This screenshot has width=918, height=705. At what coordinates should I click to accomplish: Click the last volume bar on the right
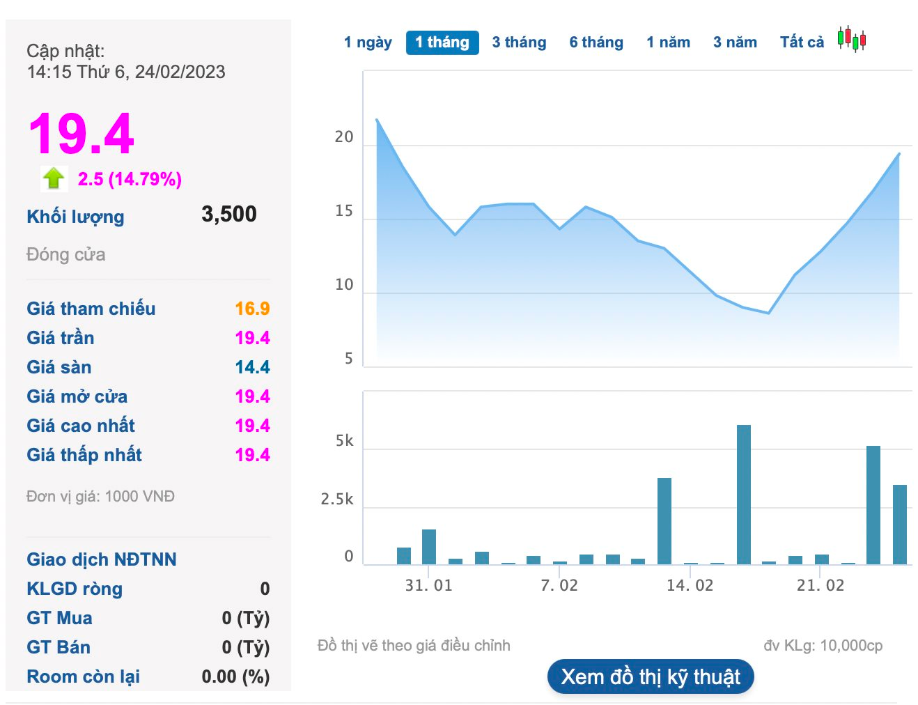coord(900,524)
